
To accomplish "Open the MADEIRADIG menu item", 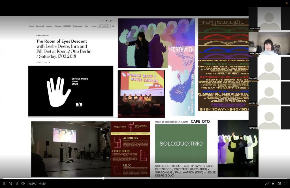I will [x=67, y=26].
